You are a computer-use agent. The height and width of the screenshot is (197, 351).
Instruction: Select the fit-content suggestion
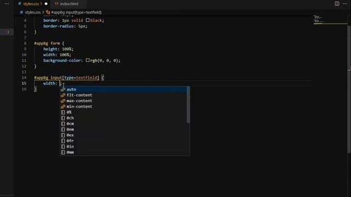(123, 95)
